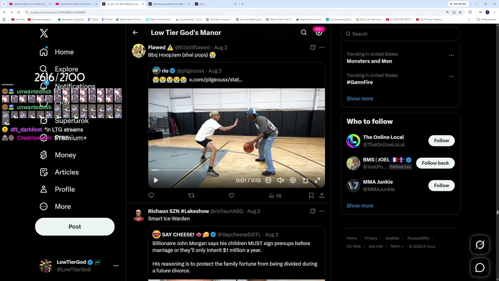Open a new browser tab
The height and width of the screenshot is (281, 499).
[x=242, y=4]
